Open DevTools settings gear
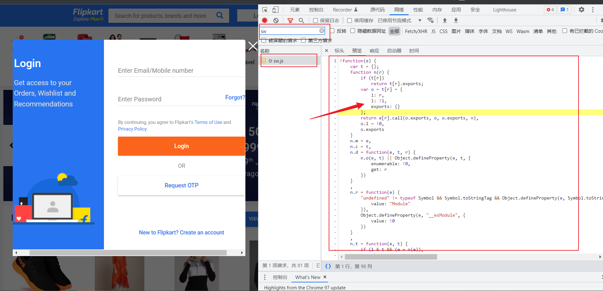 [x=581, y=10]
